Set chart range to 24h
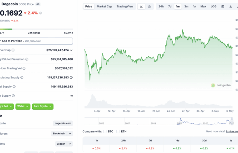 [161, 6]
